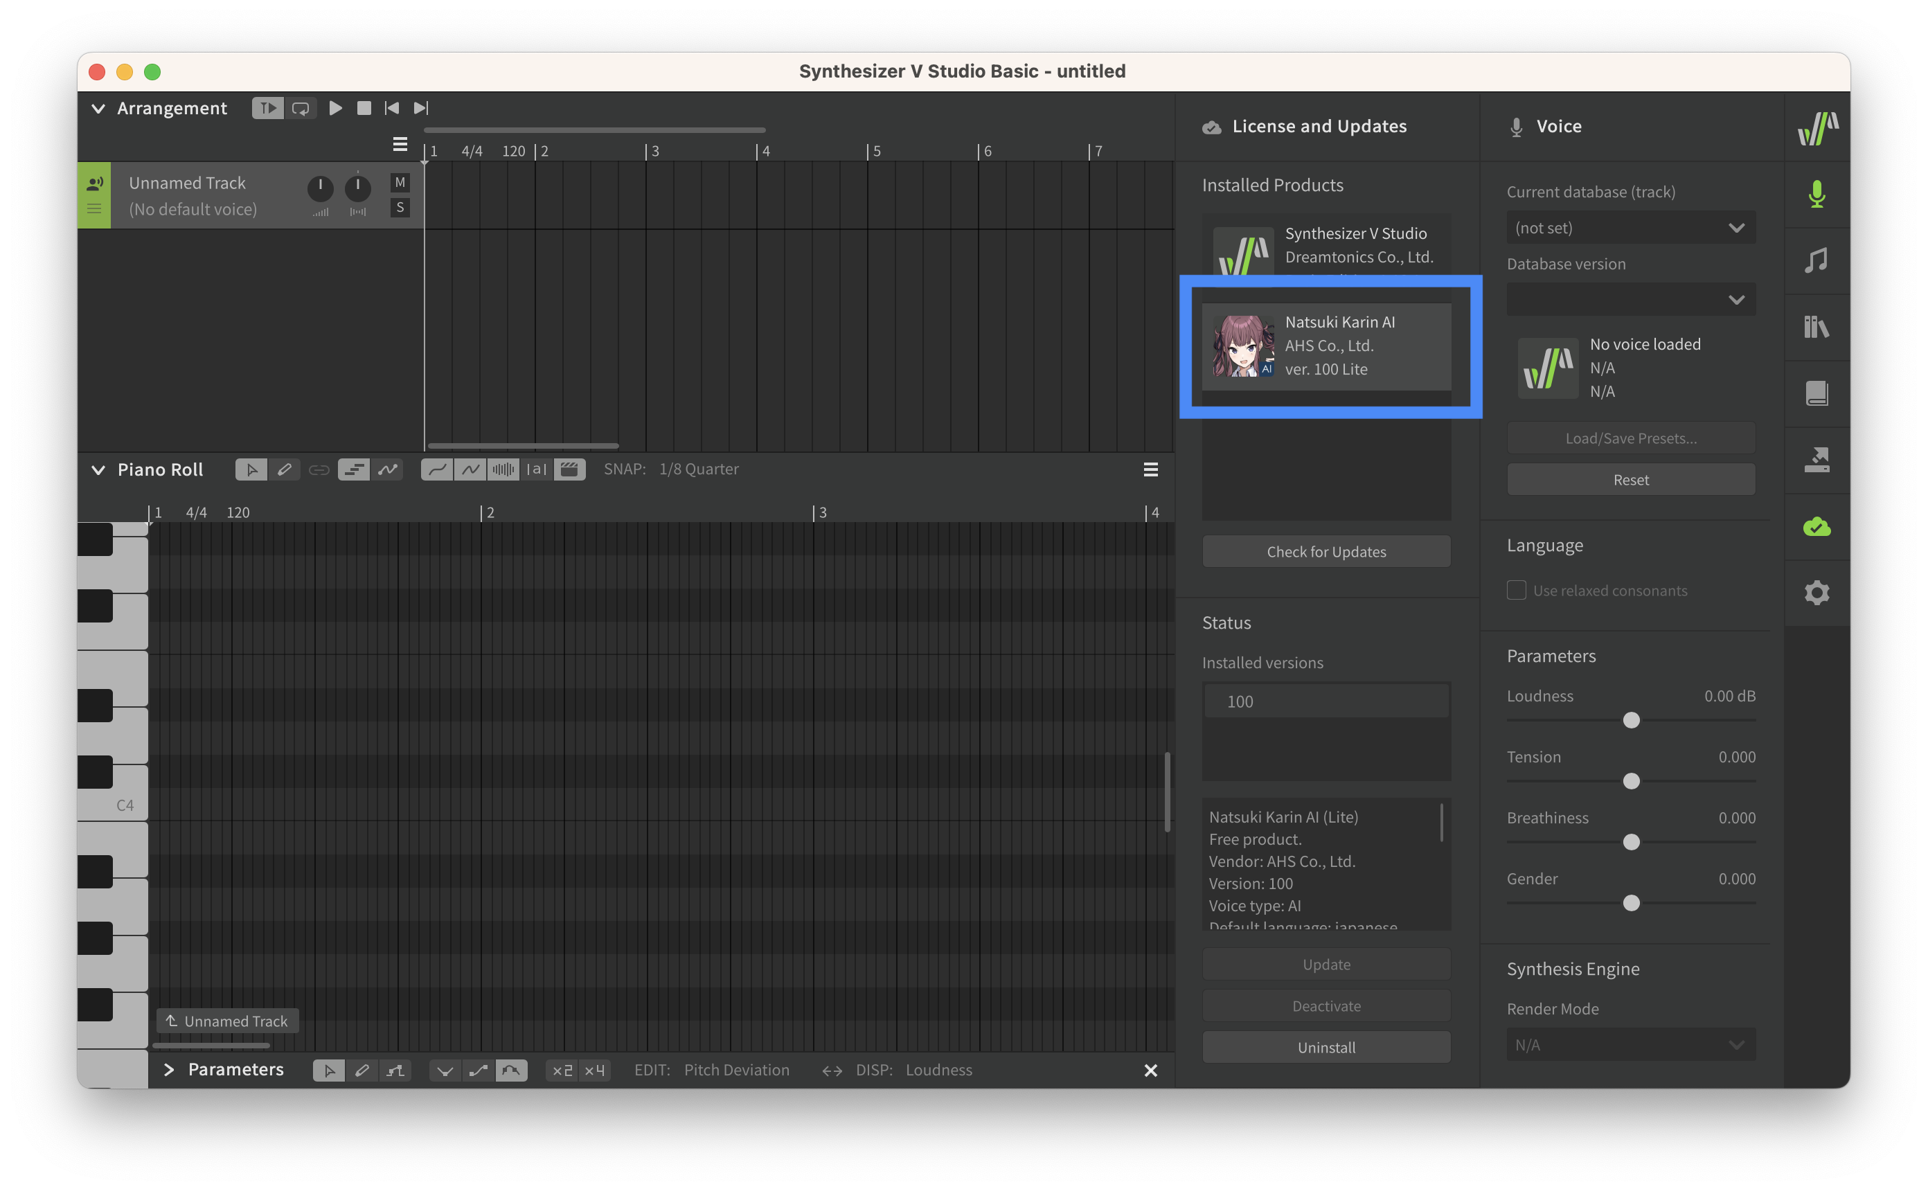
Task: Click the voice Reset button
Action: tap(1630, 479)
